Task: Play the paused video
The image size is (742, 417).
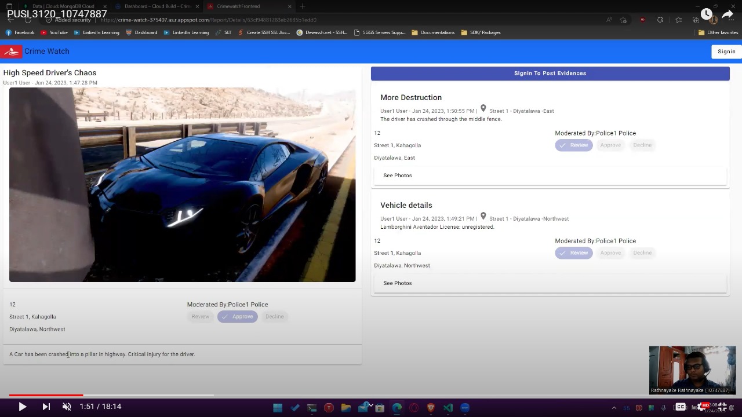Action: 22,407
